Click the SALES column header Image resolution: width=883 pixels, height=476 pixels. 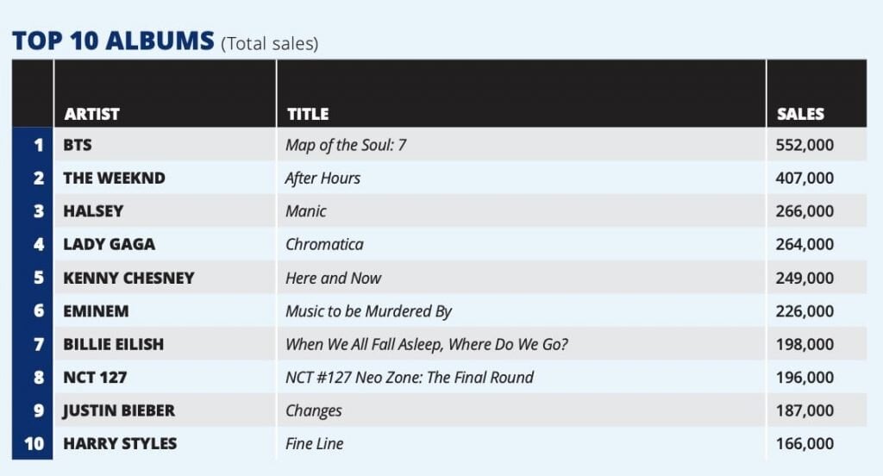coord(800,114)
